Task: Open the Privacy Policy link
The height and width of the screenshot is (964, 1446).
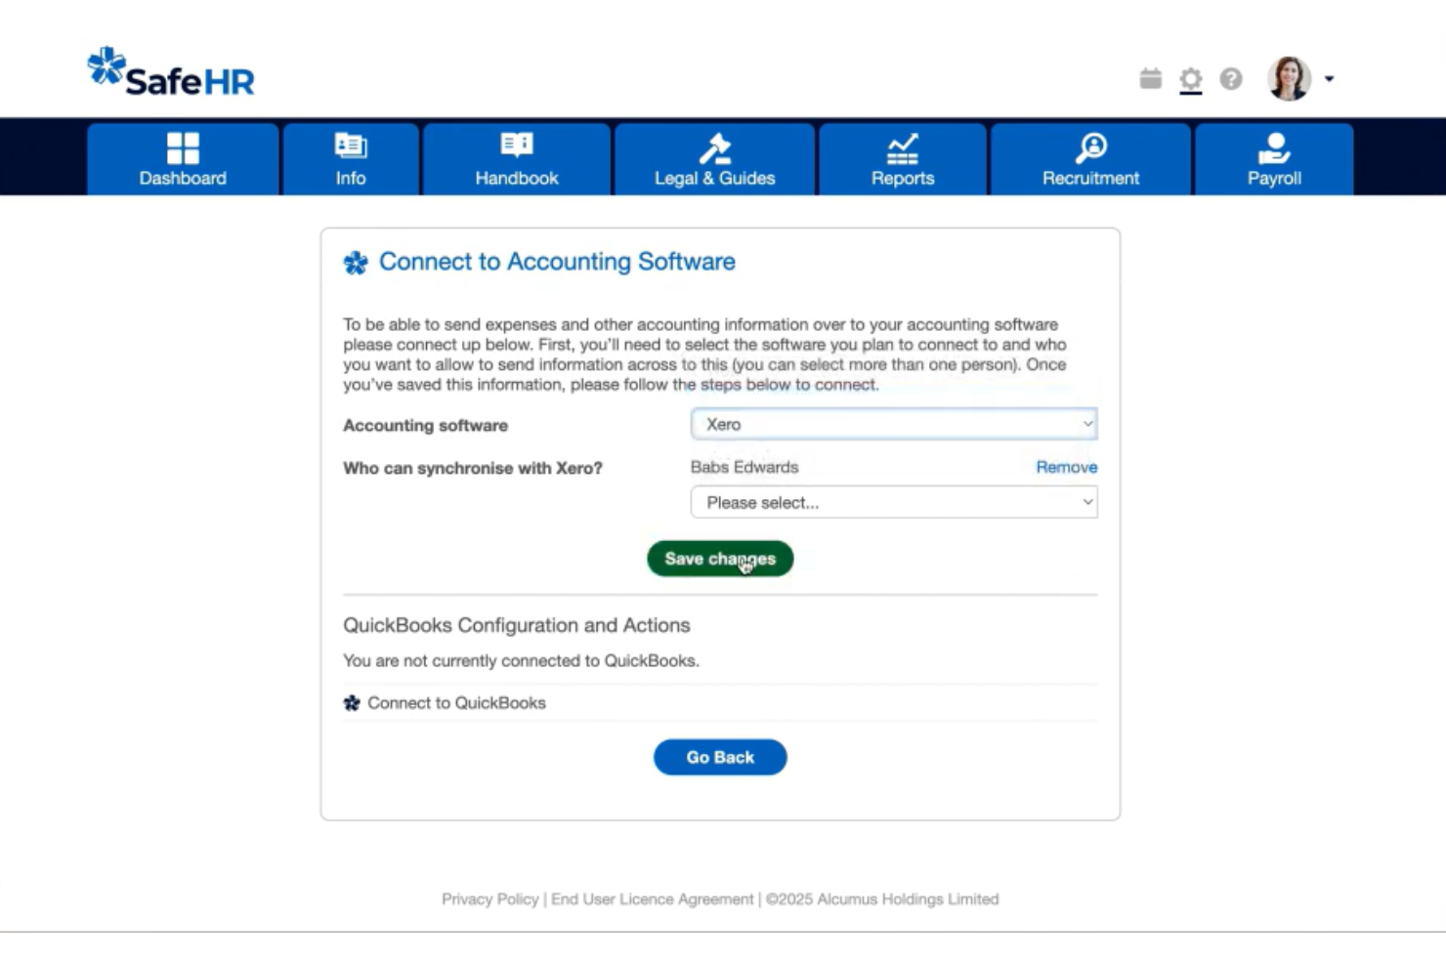Action: [x=490, y=899]
